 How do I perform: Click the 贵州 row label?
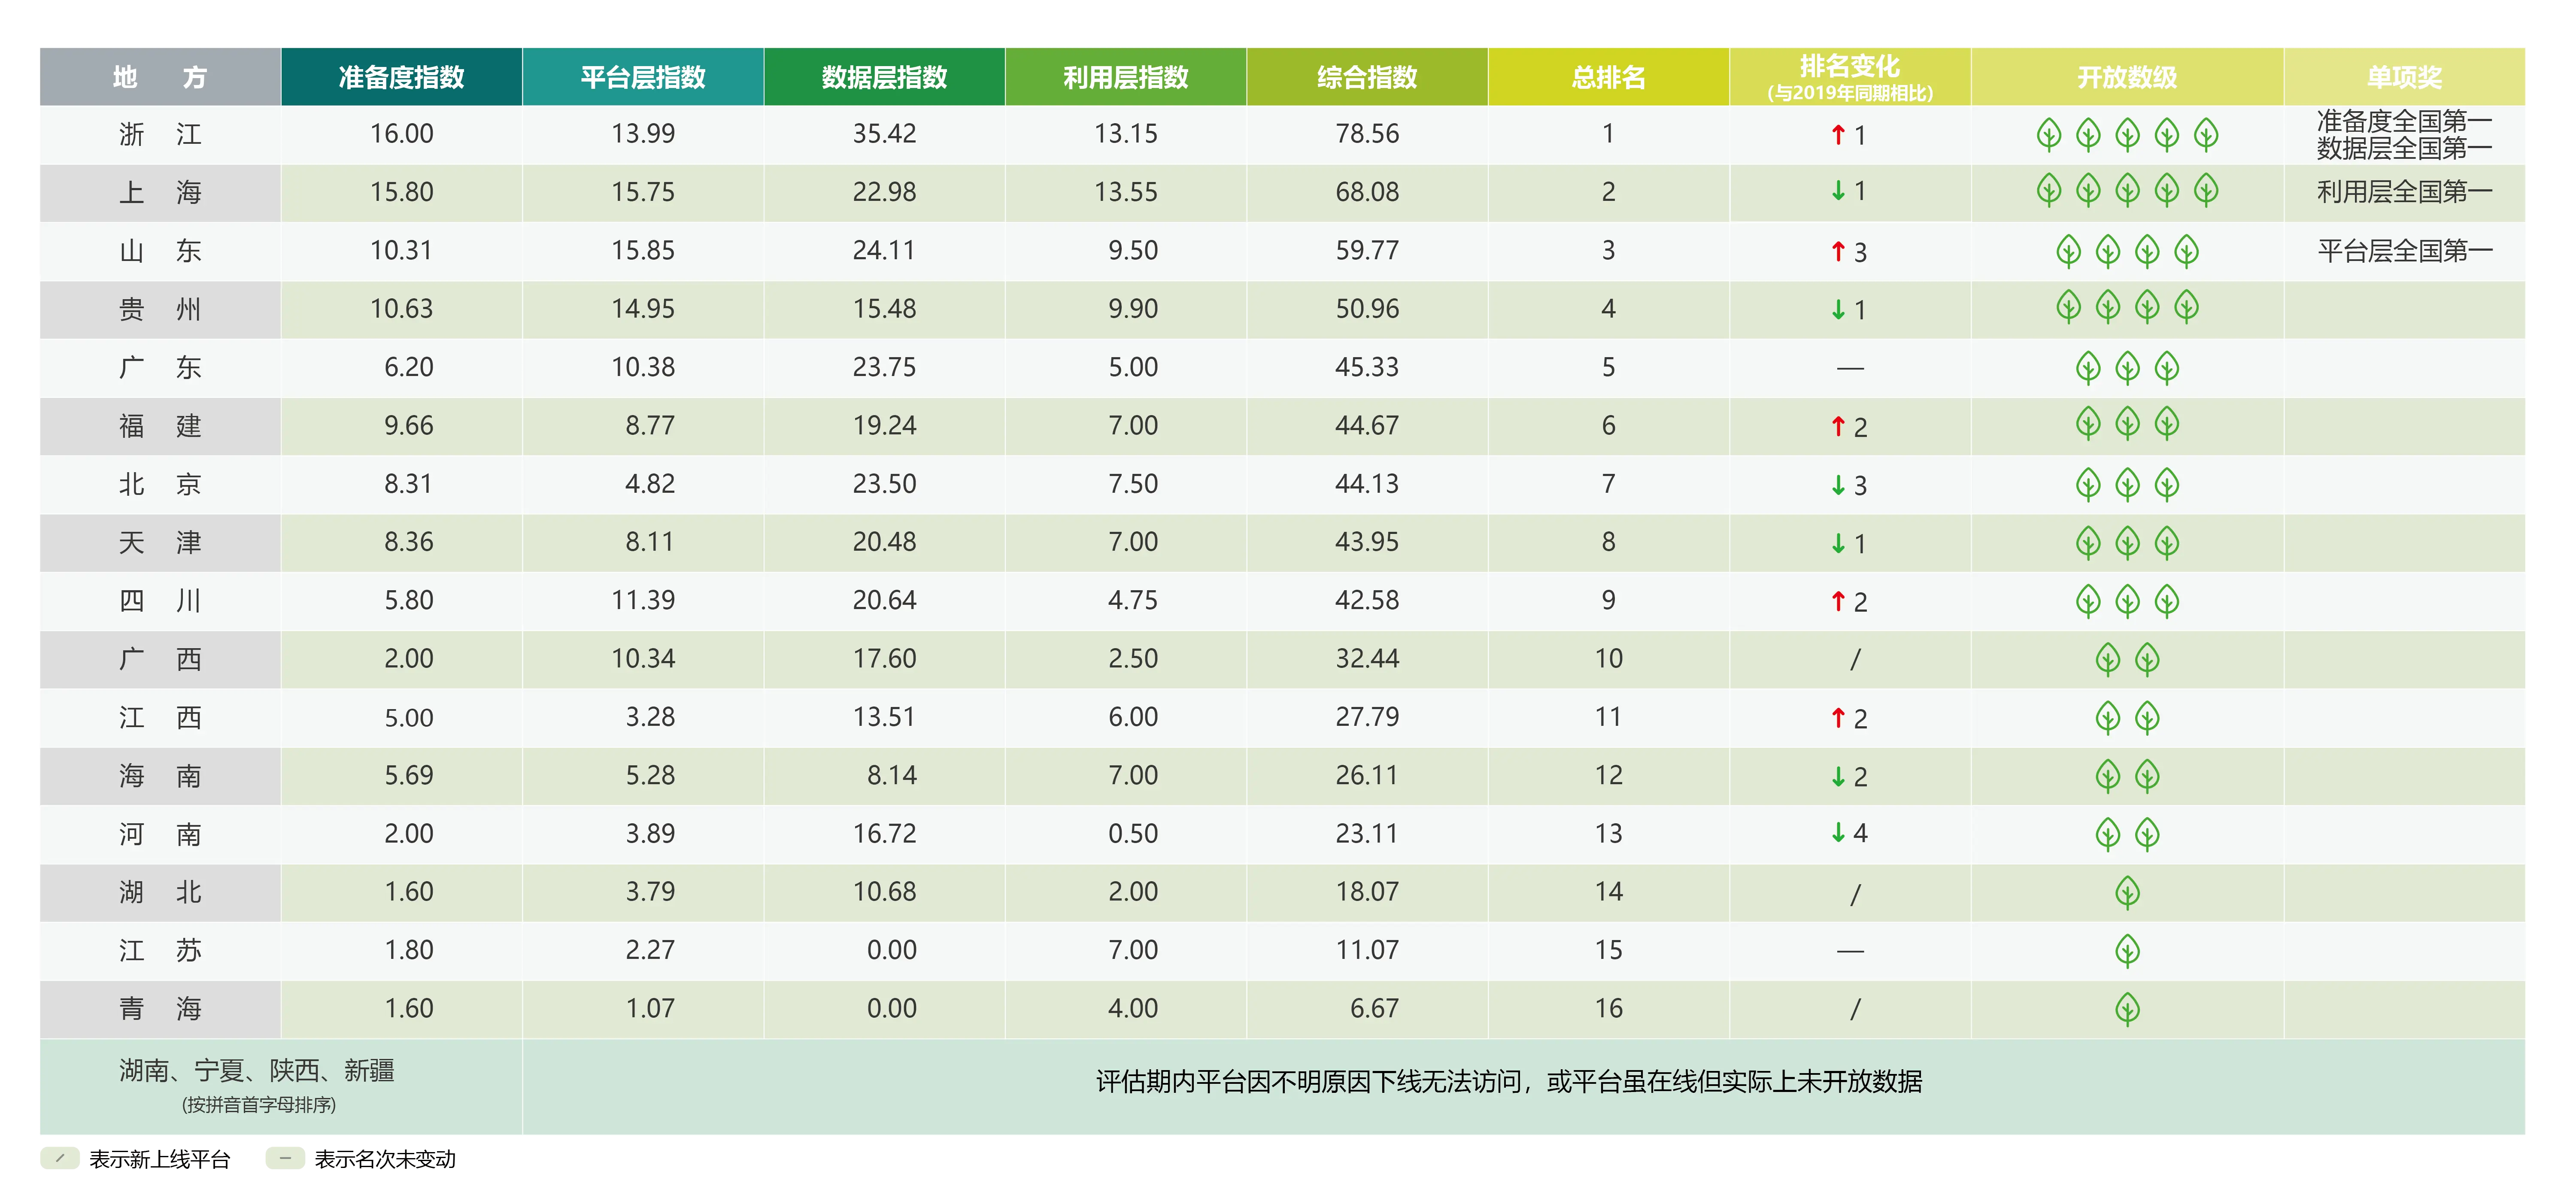click(x=160, y=309)
